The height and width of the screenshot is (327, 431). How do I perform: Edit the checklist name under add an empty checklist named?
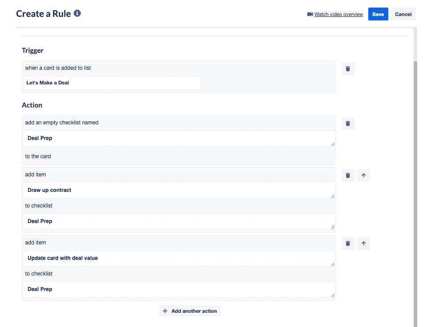[178, 138]
